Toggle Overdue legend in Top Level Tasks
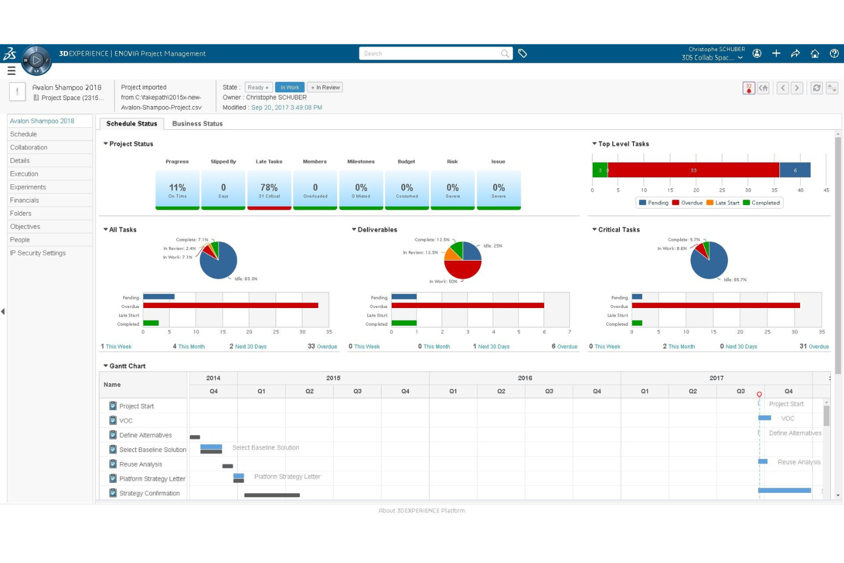Viewport: 844px width, 563px height. 687,202
